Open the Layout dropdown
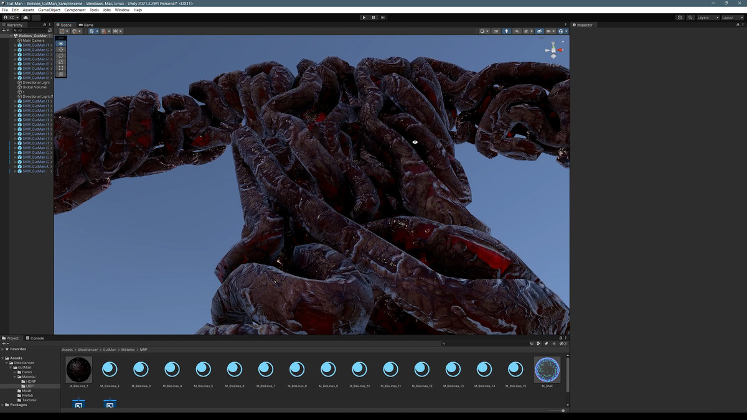The height and width of the screenshot is (420, 747). (x=731, y=17)
